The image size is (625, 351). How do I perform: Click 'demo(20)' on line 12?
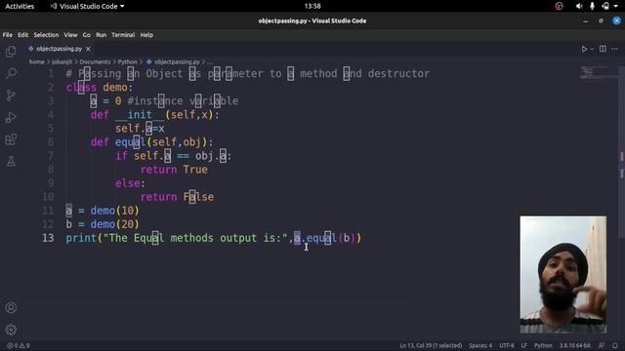[x=115, y=224]
